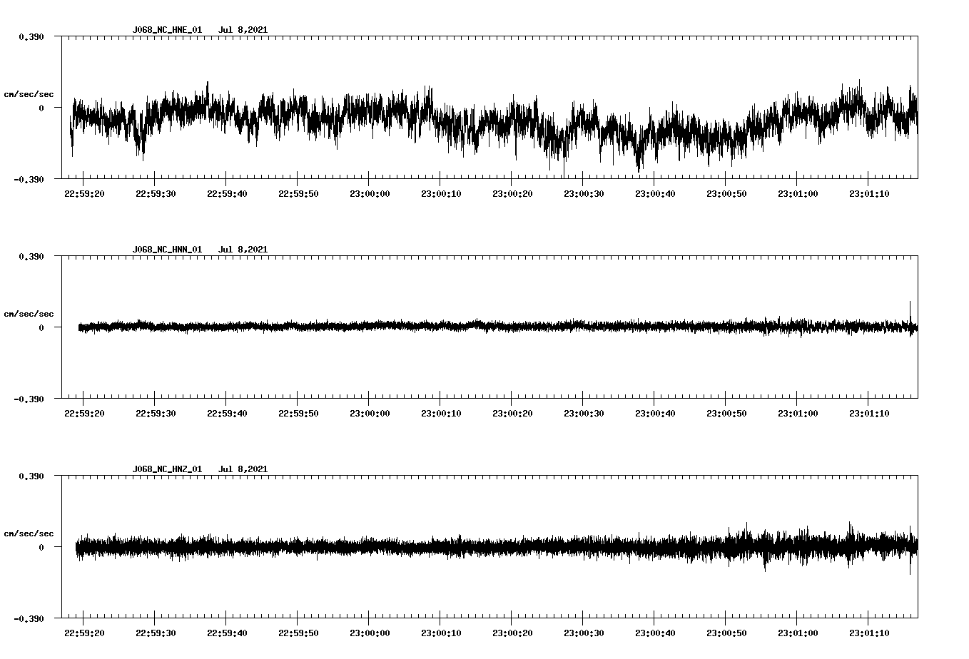Click the 23:00:10 time label under HNE plot

click(440, 194)
